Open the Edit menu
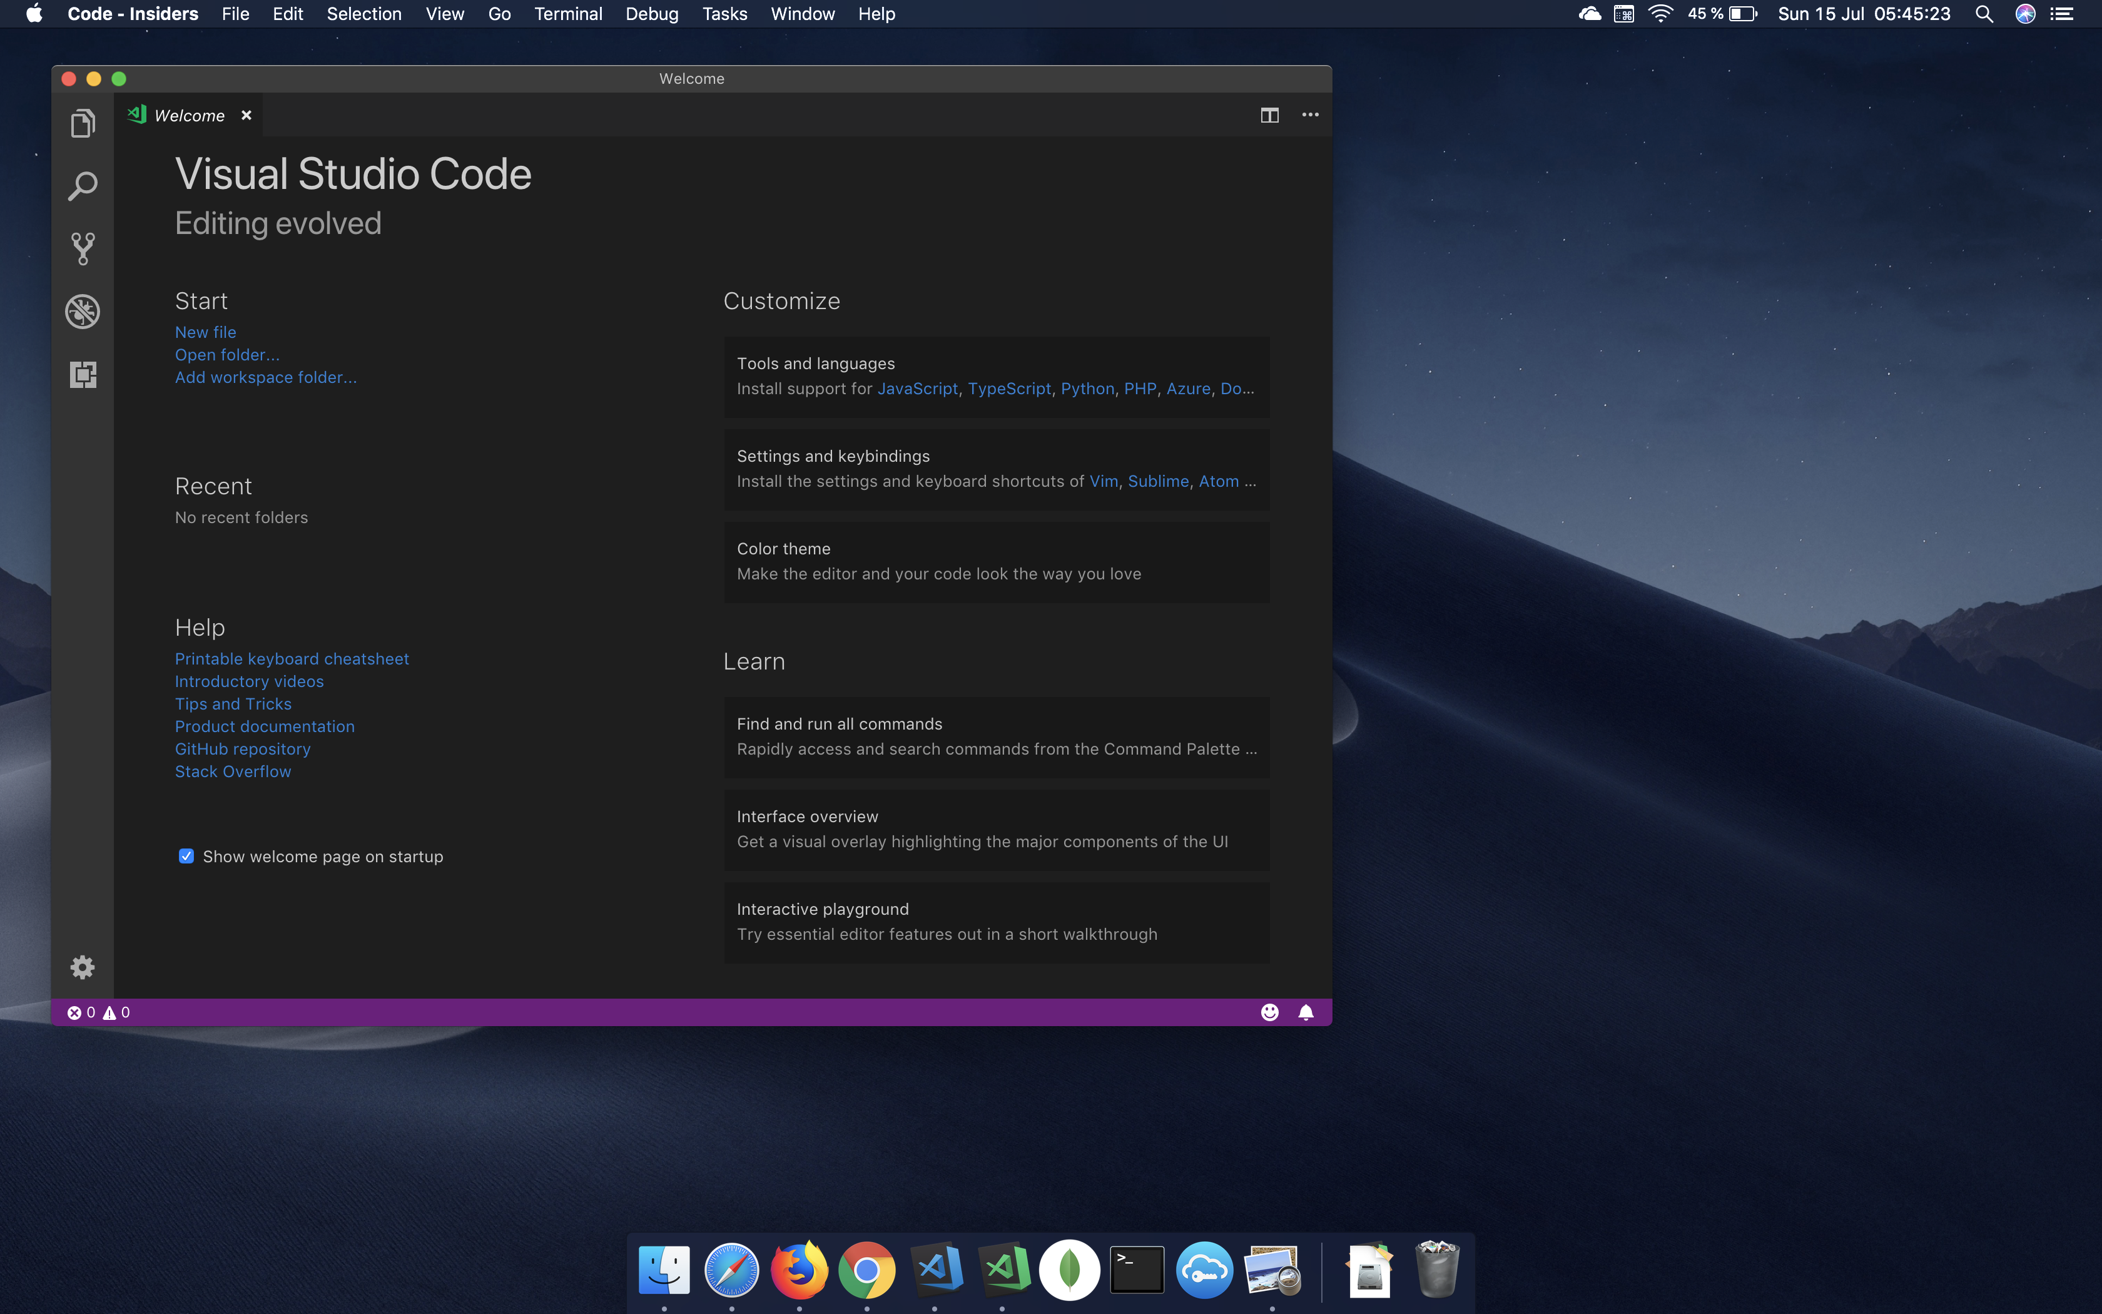 pos(288,14)
